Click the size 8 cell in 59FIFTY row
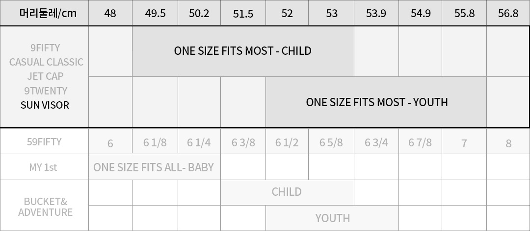530x231 pixels. tap(508, 142)
